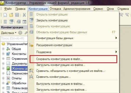Expand the Справочники tree node
Screen dimensions: 131x93
3,59
